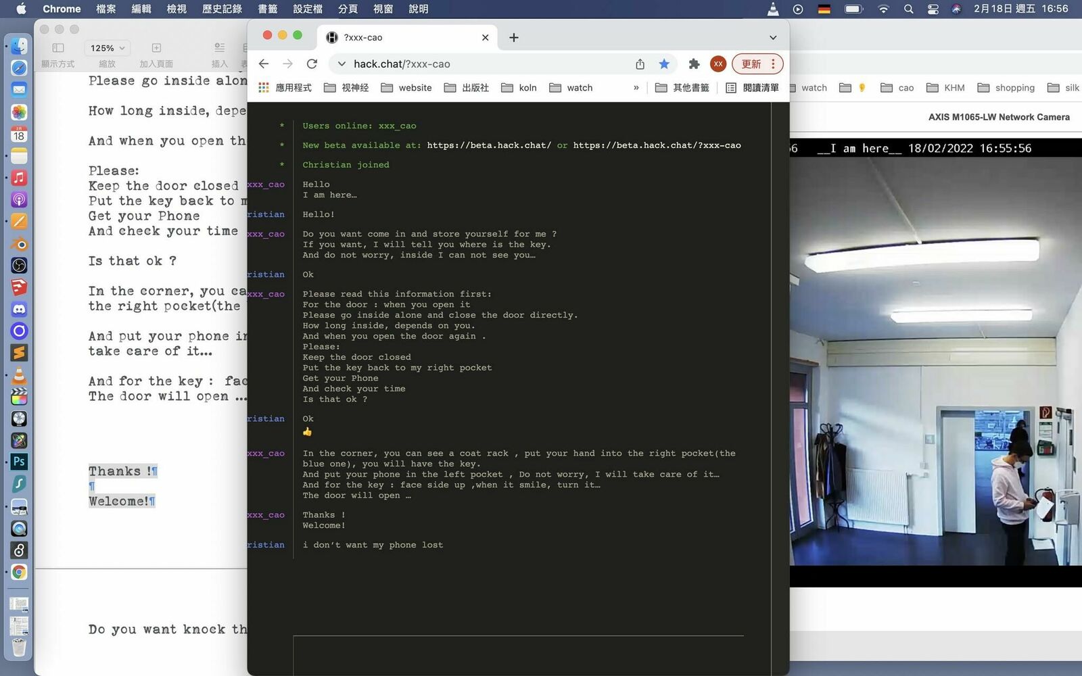Image resolution: width=1082 pixels, height=676 pixels.
Task: Open macOS Control Center toggles
Action: pos(933,9)
